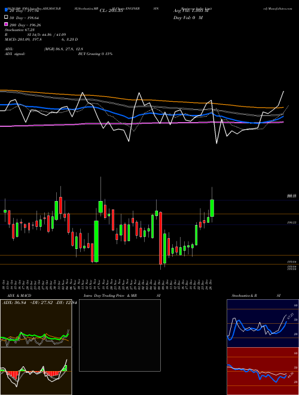Viewport: 299px width, 395px height.
Task: Open the blue Stochastics chart thumbnail
Action: (x=263, y=323)
